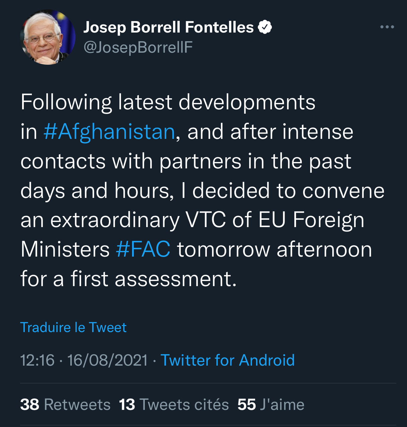This screenshot has height=427, width=407.
Task: View the 55 J'aime likes list
Action: tap(271, 405)
